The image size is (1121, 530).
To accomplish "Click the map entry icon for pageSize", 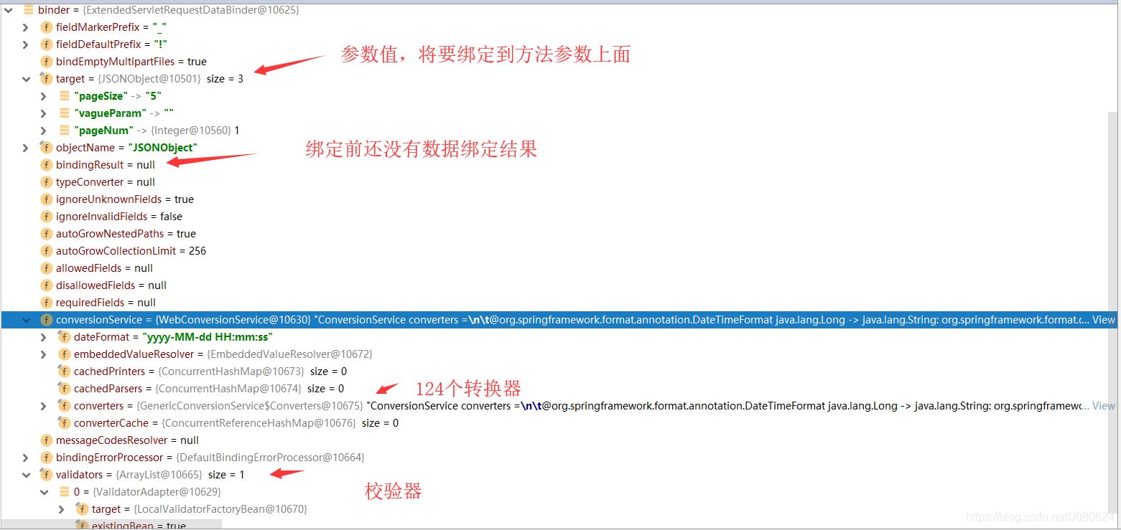I will point(65,96).
